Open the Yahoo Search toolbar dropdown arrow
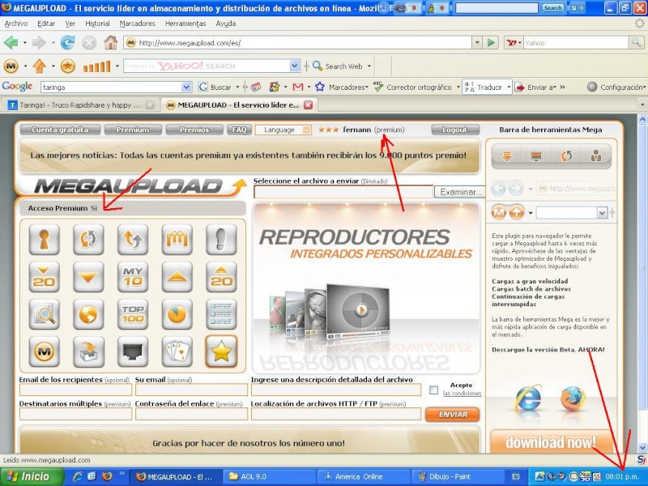This screenshot has height=486, width=648. 294,66
